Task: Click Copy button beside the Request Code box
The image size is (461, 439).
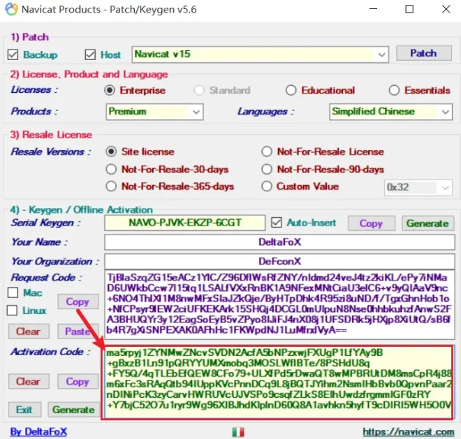Action: click(78, 302)
